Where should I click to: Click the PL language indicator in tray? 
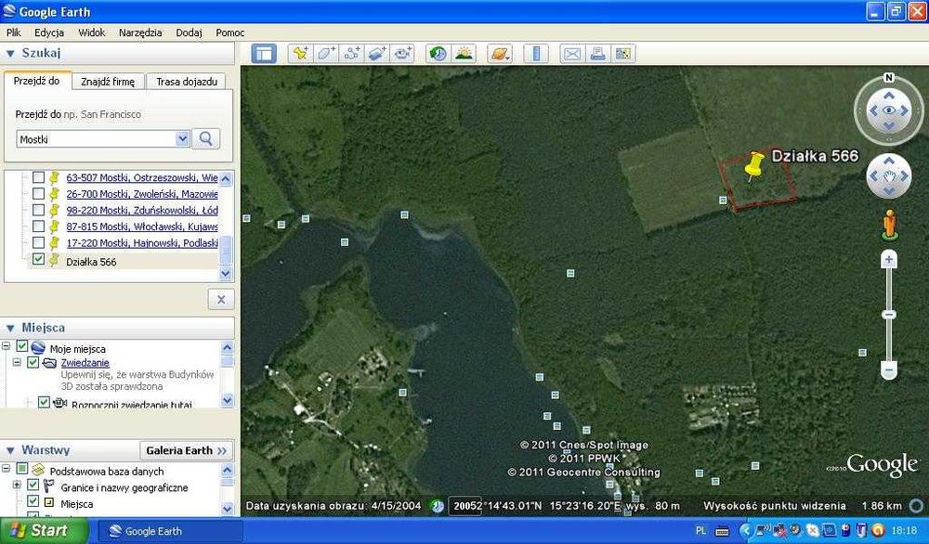point(700,530)
